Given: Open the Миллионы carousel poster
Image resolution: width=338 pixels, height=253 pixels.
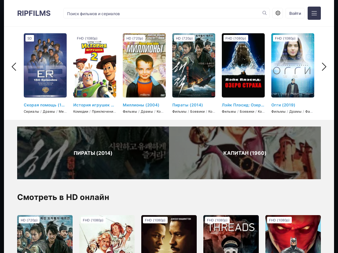Looking at the screenshot, I should point(144,66).
